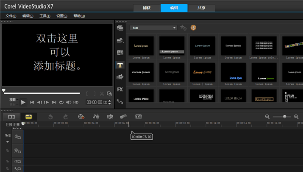Click the timeline zoom slider
303x172 pixels.
click(284, 117)
